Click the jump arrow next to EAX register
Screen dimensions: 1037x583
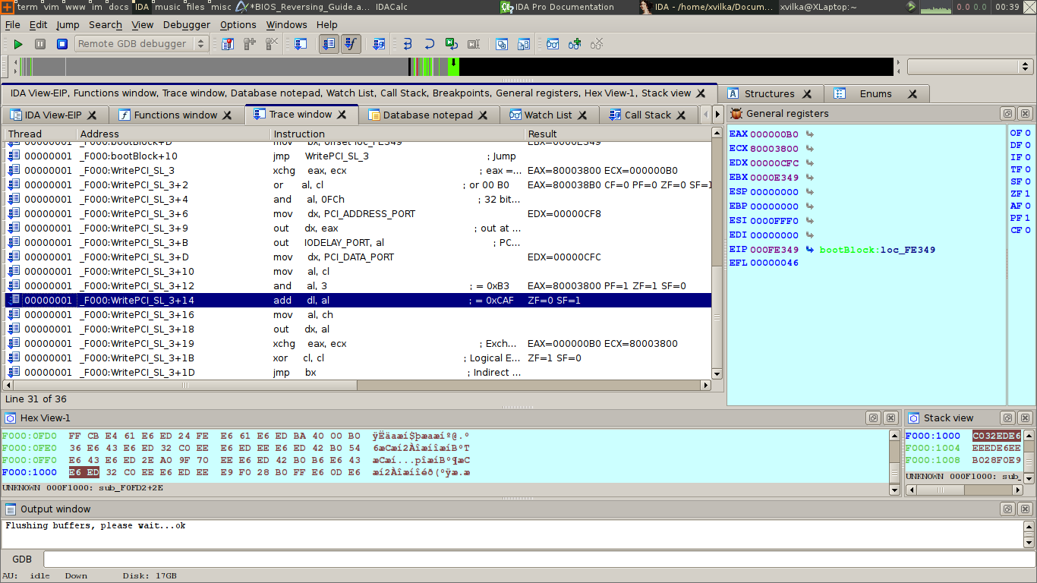tap(809, 134)
